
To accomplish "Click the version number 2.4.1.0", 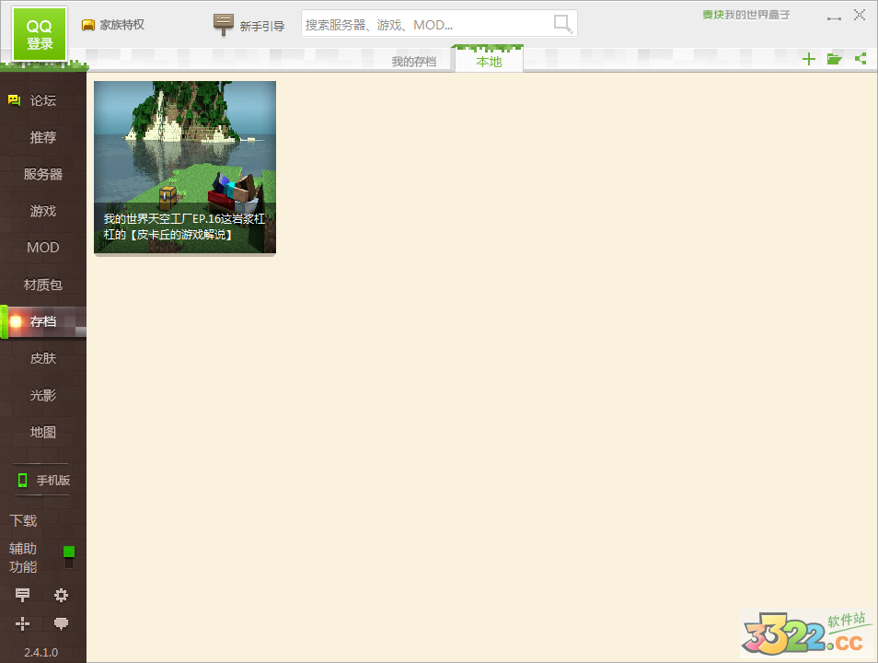I will (40, 652).
